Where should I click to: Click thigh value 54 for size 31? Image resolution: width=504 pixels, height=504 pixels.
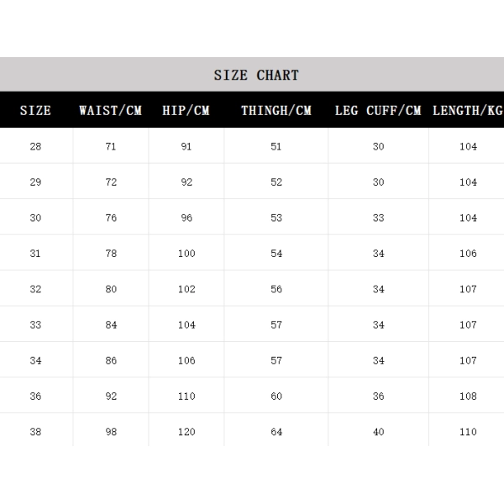click(x=276, y=254)
